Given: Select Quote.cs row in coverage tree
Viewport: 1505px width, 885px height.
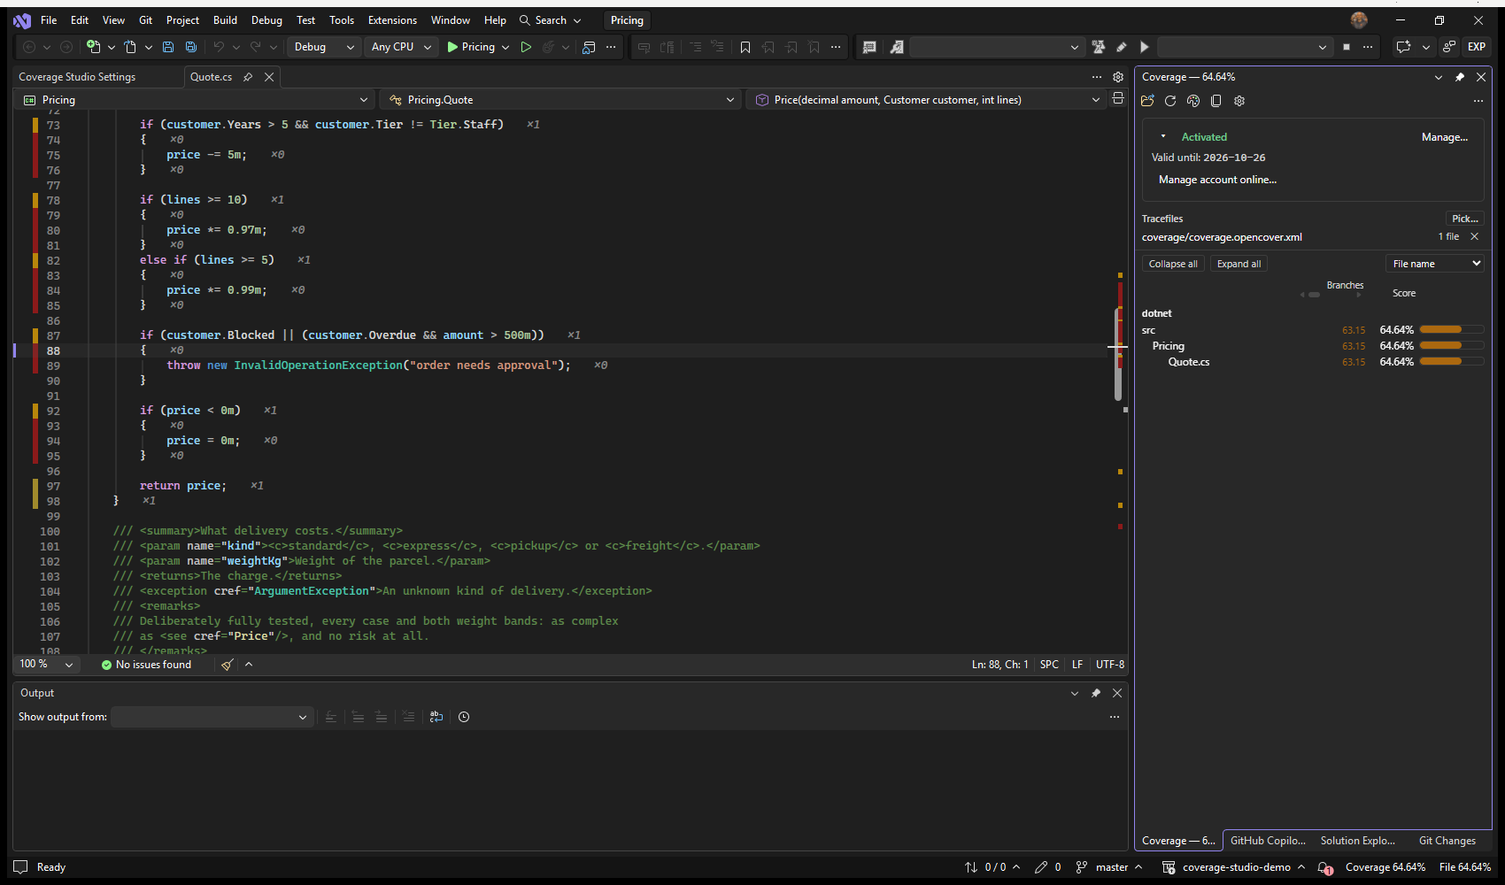Looking at the screenshot, I should 1312,362.
